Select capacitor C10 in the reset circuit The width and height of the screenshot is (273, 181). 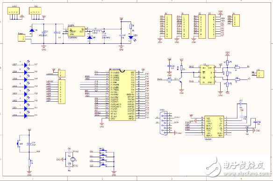click(x=29, y=144)
